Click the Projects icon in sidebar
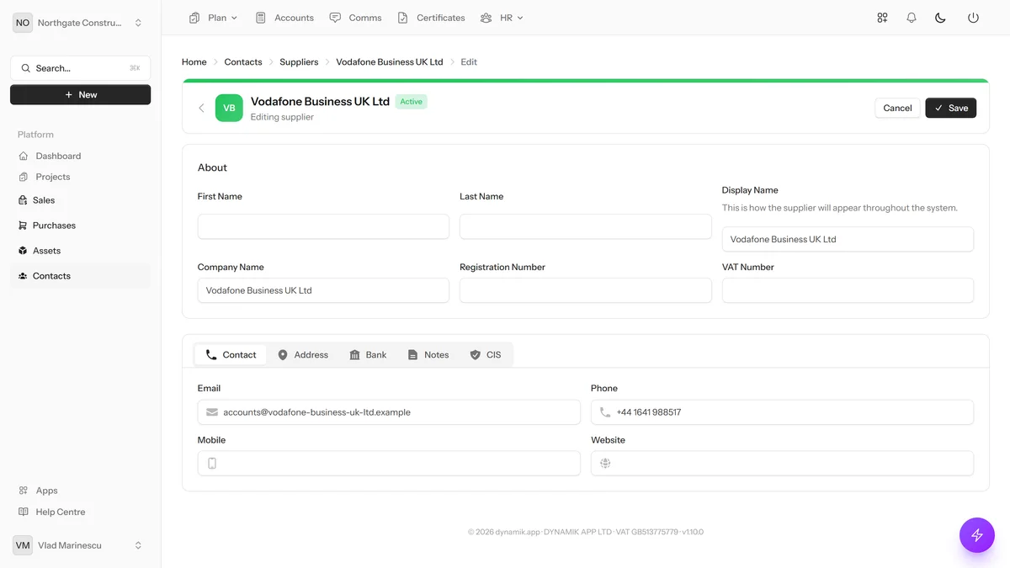Screen dimensions: 1010x568 (x=24, y=177)
